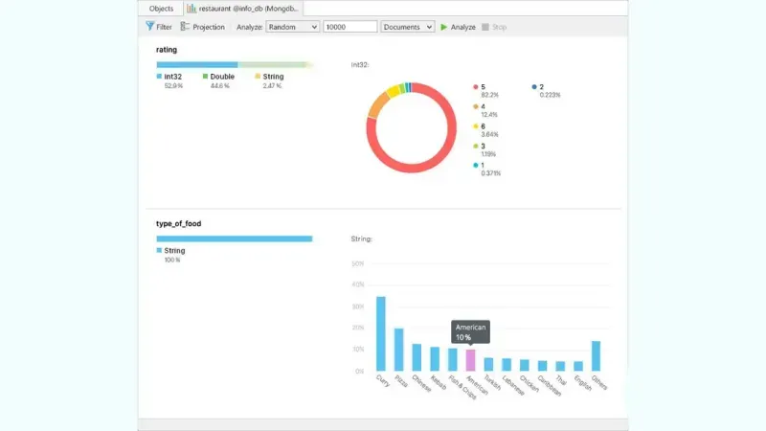Click the green Analyze play icon
Screen dimensions: 766x431
click(x=443, y=27)
